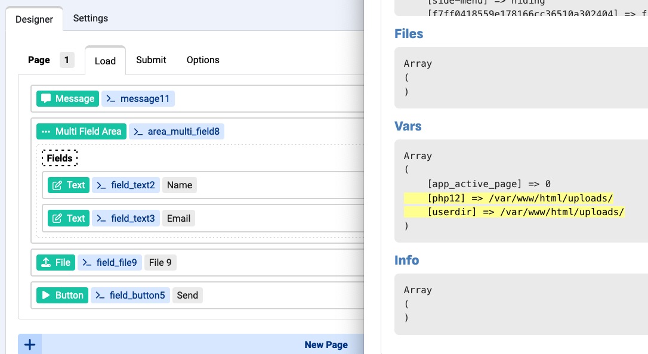Select the Page tab label
Image resolution: width=648 pixels, height=354 pixels.
[x=39, y=60]
